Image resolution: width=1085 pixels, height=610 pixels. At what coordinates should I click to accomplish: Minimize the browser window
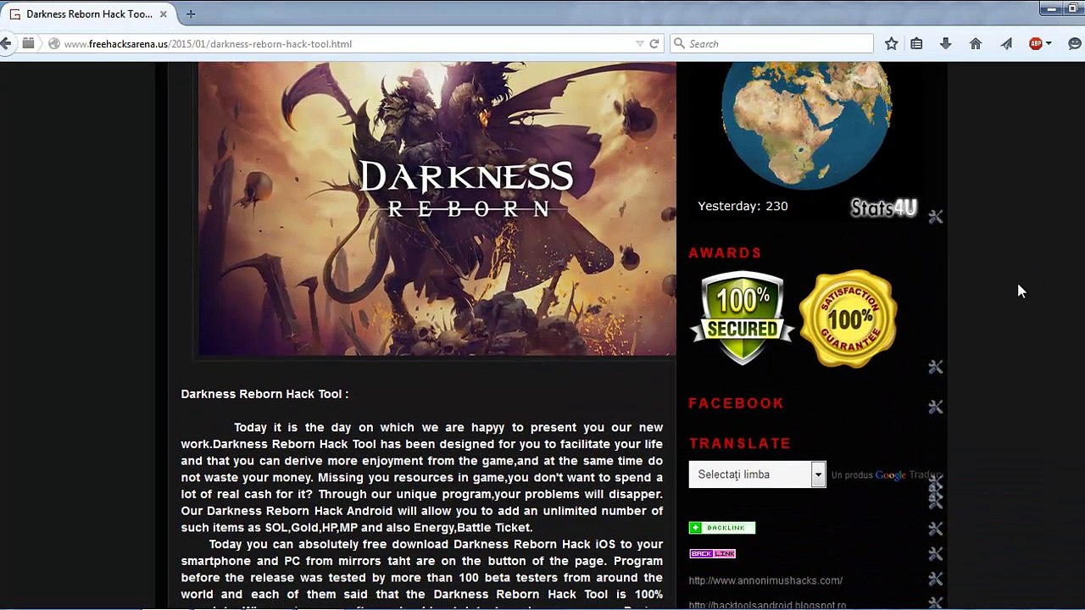pos(1051,8)
